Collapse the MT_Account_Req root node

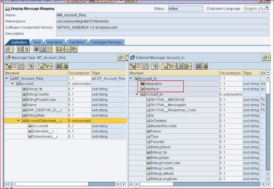[6, 79]
